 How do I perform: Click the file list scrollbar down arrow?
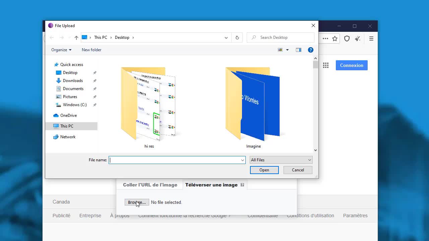[315, 150]
